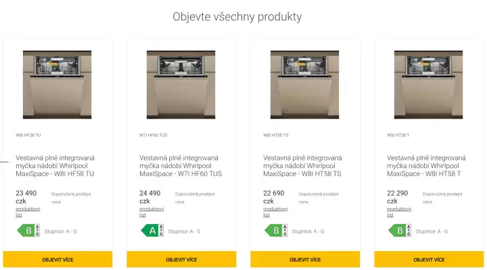
Task: Open produktový list for W8I HF58 TU
Action: [28, 212]
